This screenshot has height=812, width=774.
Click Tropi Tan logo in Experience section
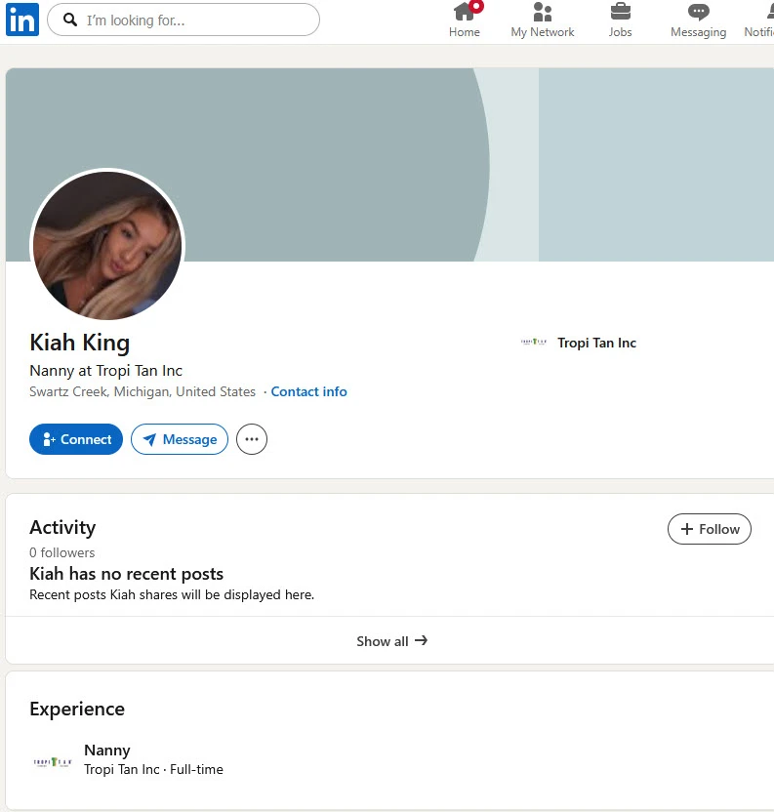pyautogui.click(x=53, y=760)
